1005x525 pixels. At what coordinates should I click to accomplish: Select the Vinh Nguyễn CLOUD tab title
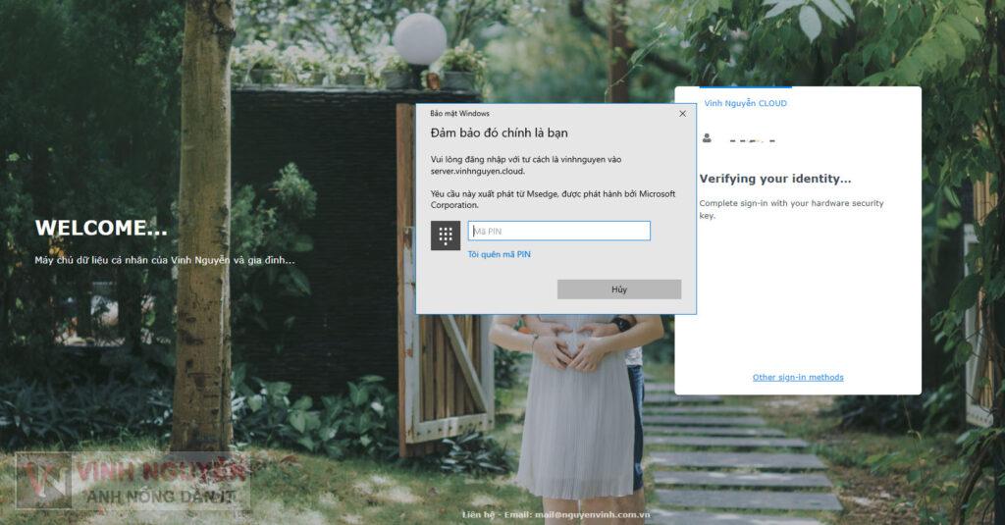click(x=745, y=103)
